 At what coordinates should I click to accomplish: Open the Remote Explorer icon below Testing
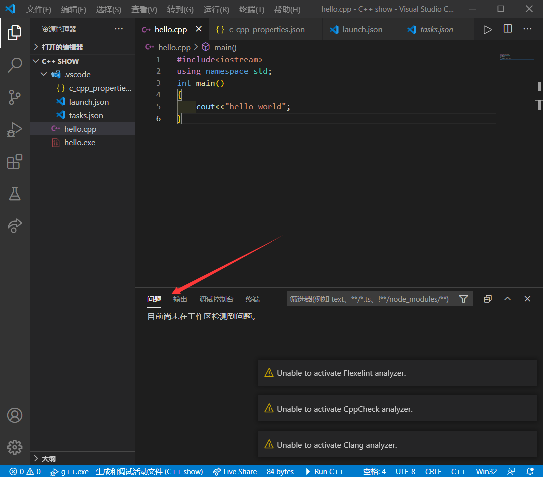(x=15, y=226)
